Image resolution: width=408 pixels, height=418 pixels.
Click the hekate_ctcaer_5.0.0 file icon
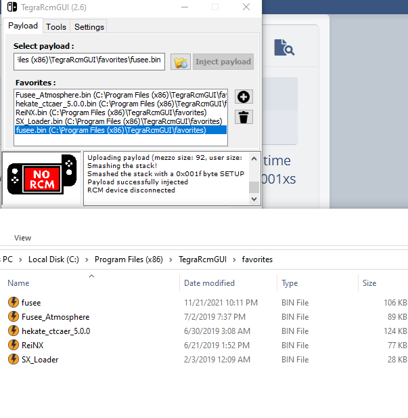pos(14,331)
